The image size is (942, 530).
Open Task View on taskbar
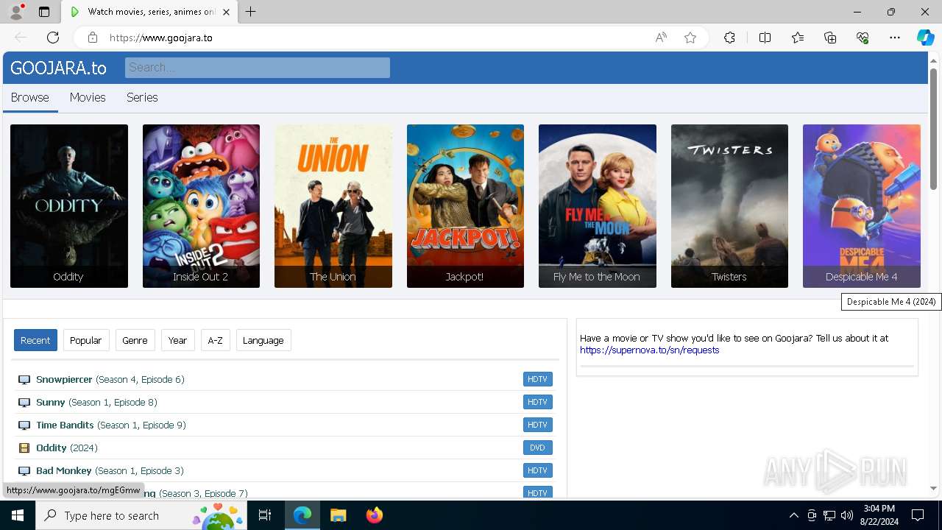point(265,515)
